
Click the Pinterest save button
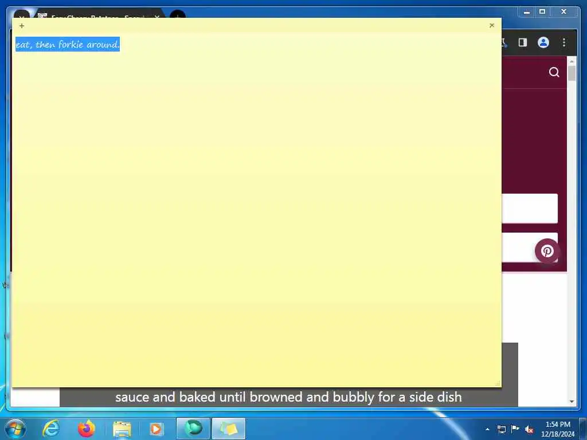tap(547, 251)
